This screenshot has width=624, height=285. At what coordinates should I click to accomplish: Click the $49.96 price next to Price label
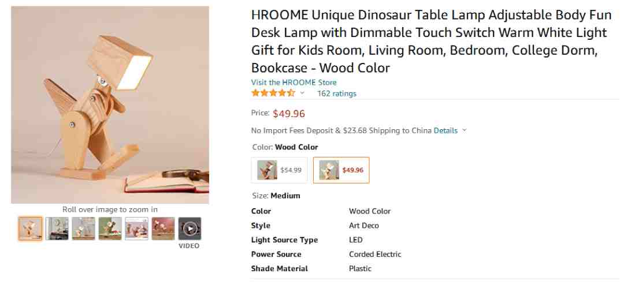pos(289,114)
